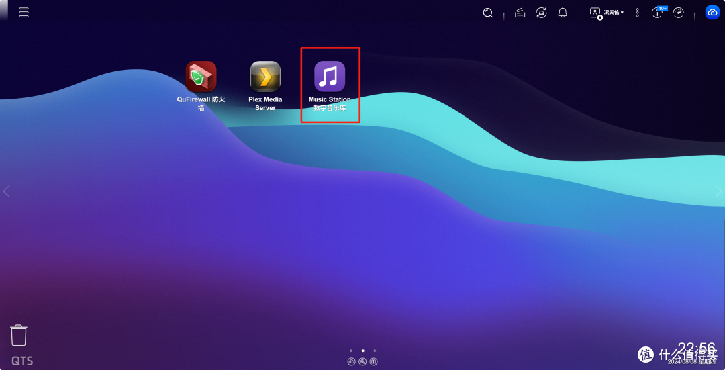Screen dimensions: 725x370
Task: Click the blue cloud icon
Action: (x=712, y=13)
